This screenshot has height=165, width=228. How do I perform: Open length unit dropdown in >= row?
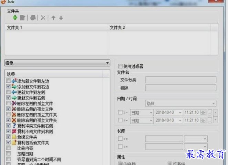196,139
